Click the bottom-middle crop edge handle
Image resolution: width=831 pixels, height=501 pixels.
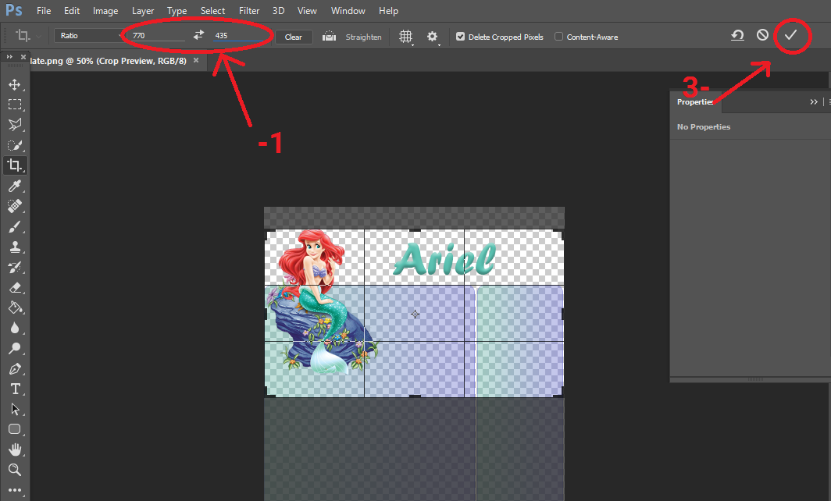pyautogui.click(x=415, y=396)
